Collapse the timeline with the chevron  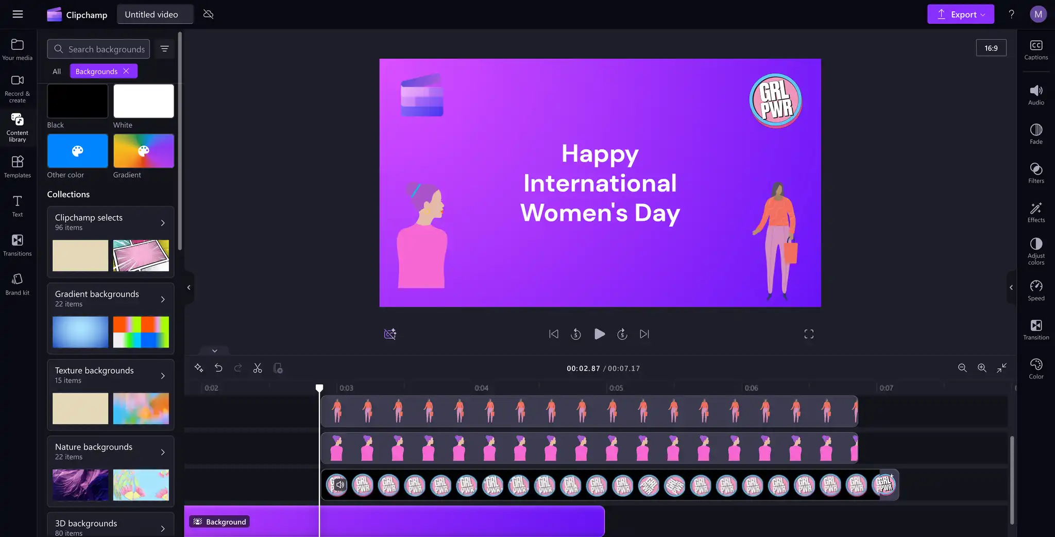coord(215,351)
